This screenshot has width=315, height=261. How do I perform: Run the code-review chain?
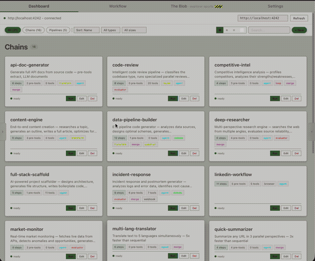173,98
